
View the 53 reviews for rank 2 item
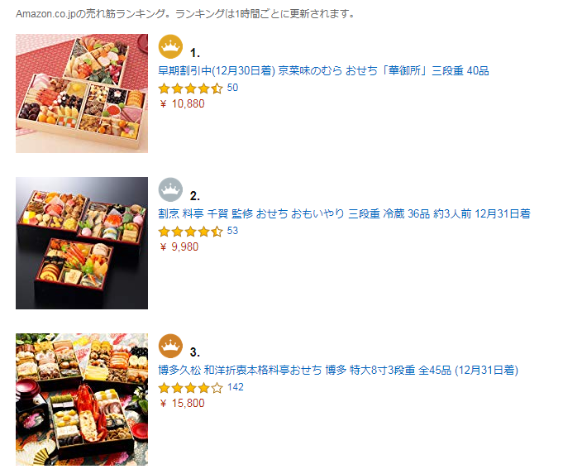click(232, 231)
